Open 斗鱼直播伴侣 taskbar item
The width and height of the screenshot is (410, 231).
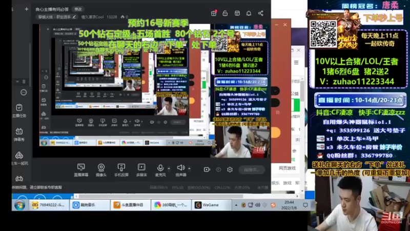coord(131,205)
